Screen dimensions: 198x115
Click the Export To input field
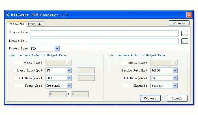(x=104, y=41)
